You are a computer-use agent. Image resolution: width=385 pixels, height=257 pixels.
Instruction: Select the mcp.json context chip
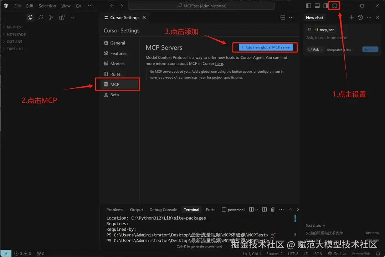[x=325, y=30]
